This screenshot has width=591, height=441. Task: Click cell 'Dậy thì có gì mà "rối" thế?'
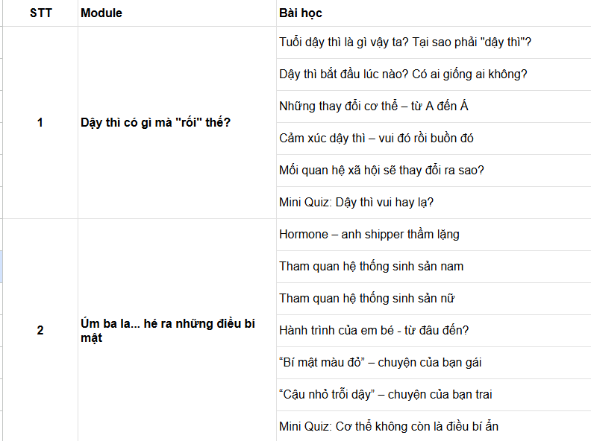tap(177, 123)
